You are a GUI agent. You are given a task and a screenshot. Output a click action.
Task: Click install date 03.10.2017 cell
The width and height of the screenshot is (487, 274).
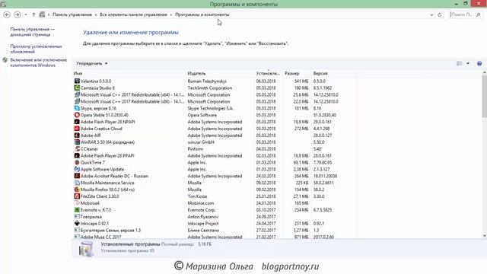pos(266,210)
